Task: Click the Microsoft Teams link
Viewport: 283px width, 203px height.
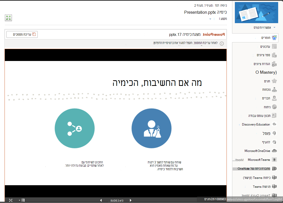Action: pyautogui.click(x=259, y=160)
